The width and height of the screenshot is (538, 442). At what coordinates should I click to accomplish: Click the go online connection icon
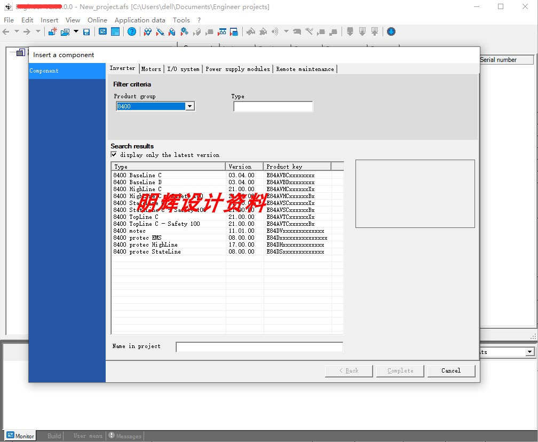(x=250, y=31)
